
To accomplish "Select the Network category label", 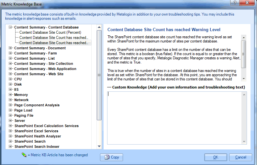I will [21, 100].
